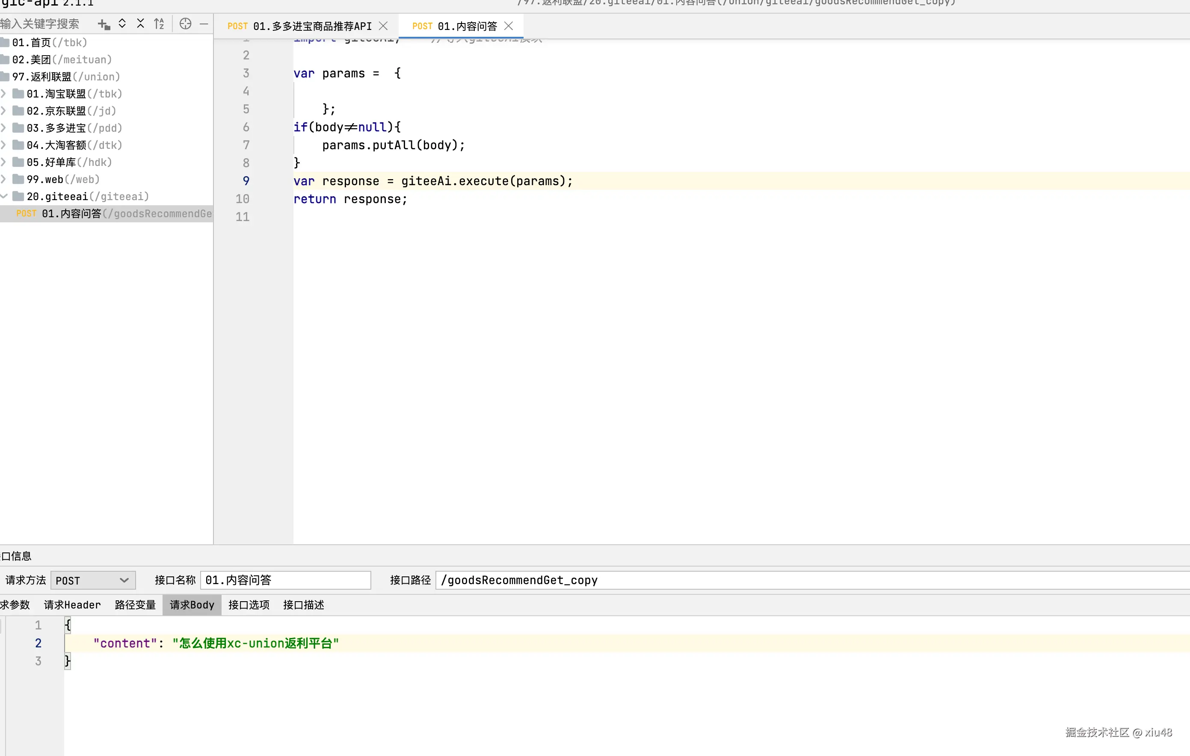Open the 请求Header tab
The height and width of the screenshot is (756, 1190).
pos(72,605)
